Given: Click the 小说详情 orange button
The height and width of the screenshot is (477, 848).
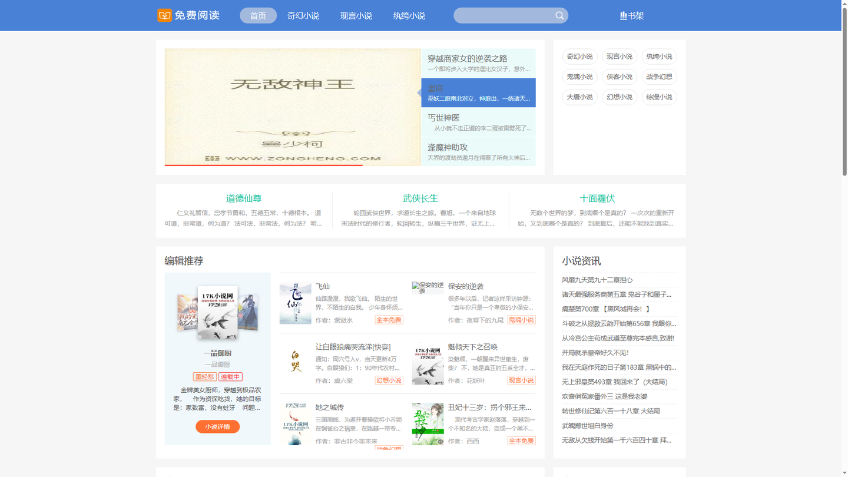Looking at the screenshot, I should click(217, 426).
